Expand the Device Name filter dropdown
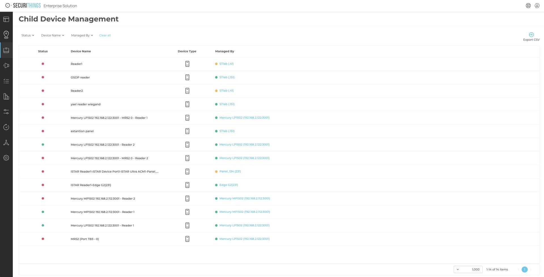 pyautogui.click(x=53, y=35)
